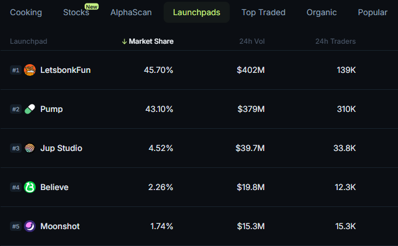The width and height of the screenshot is (398, 246).
Task: Click the #4 rank badge
Action: (16, 187)
